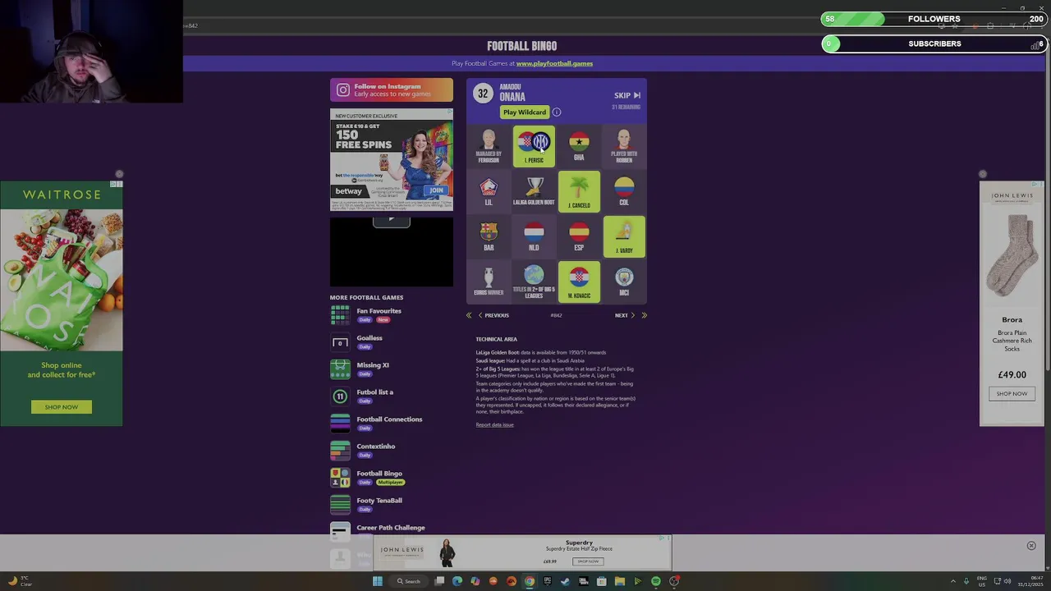Open Google Chrome from the taskbar
The image size is (1051, 591).
[x=530, y=581]
